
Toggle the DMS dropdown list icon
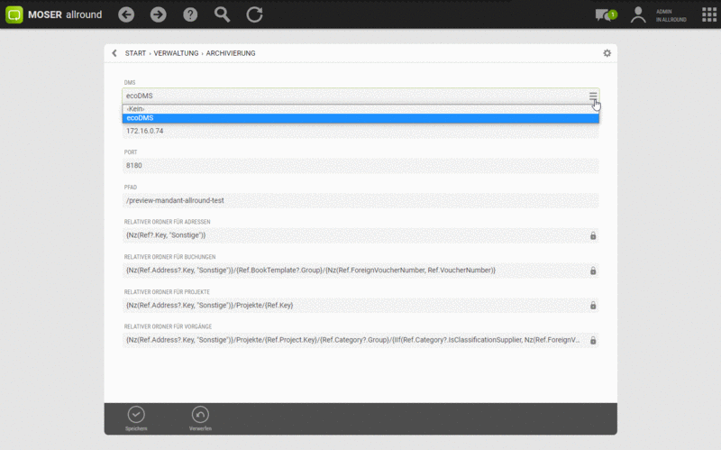(x=593, y=96)
